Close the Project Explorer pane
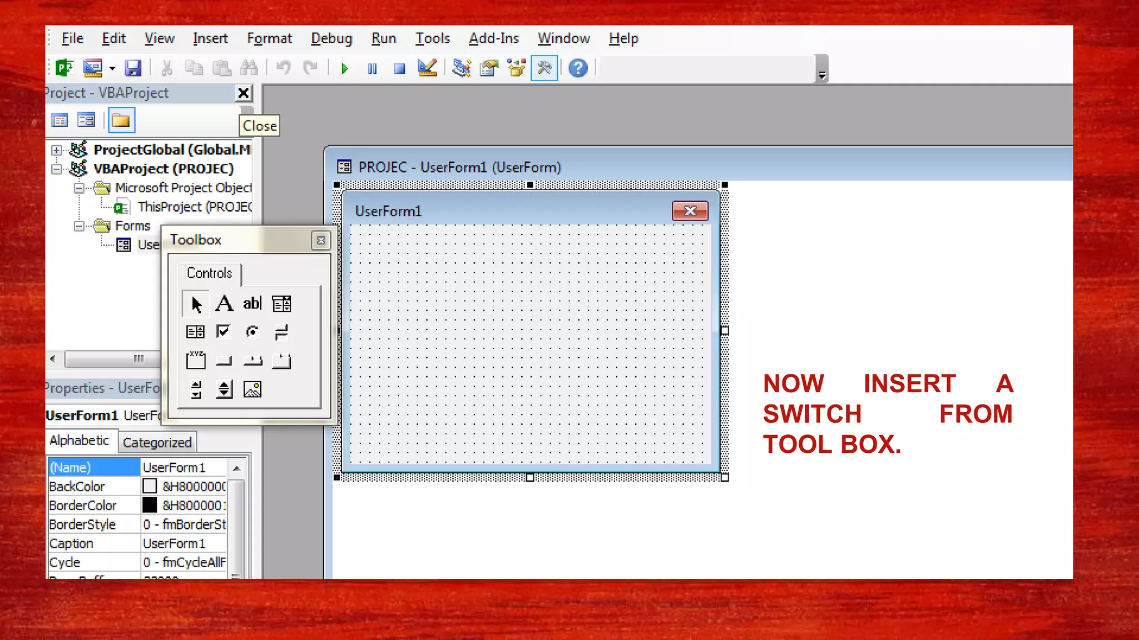 pos(244,93)
